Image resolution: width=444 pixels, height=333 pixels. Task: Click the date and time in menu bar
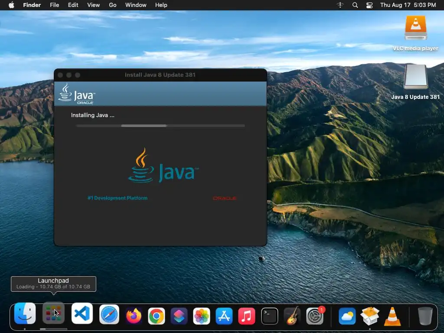pos(408,5)
